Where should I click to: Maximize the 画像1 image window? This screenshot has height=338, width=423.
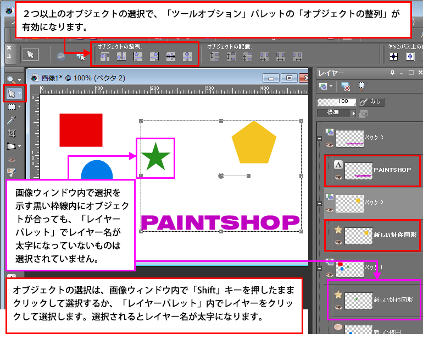click(x=289, y=78)
